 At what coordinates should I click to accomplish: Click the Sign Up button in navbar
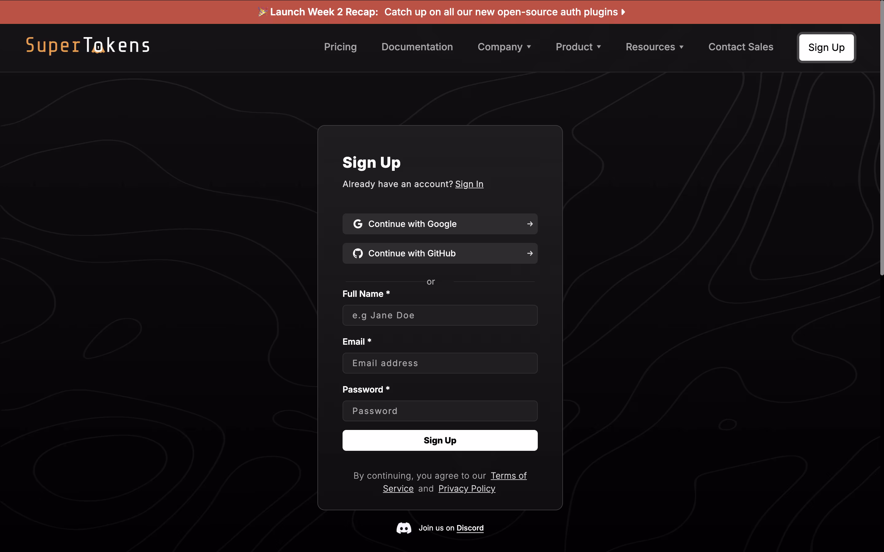[826, 48]
